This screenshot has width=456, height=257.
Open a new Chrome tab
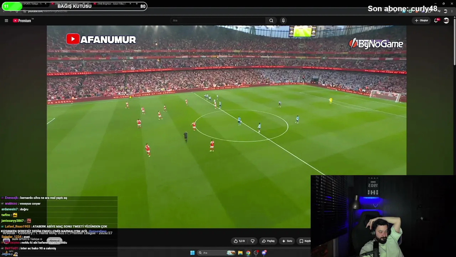[x=137, y=4]
